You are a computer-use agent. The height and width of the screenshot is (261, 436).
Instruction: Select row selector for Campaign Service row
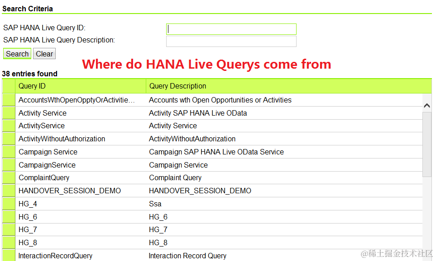[x=9, y=152]
